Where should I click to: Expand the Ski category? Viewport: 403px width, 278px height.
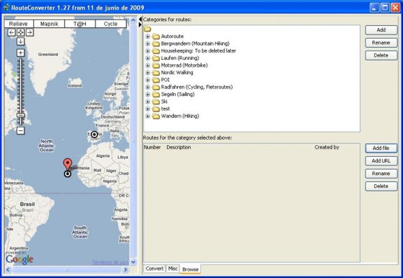[147, 102]
